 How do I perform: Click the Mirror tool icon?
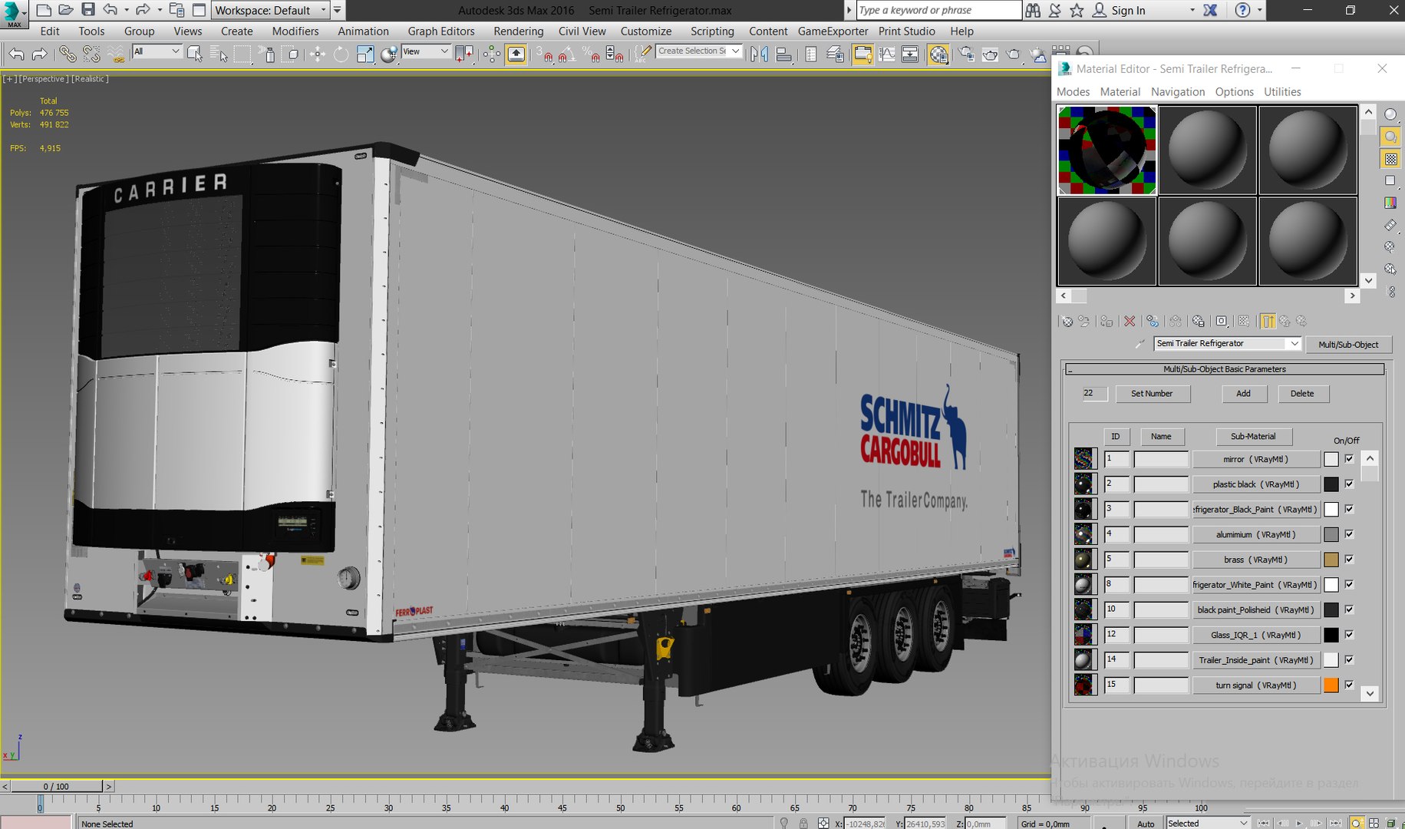(759, 54)
